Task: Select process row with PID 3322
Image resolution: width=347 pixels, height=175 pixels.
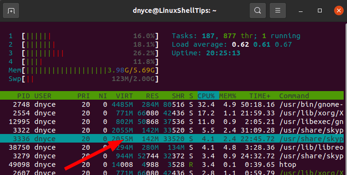Action: pos(172,130)
